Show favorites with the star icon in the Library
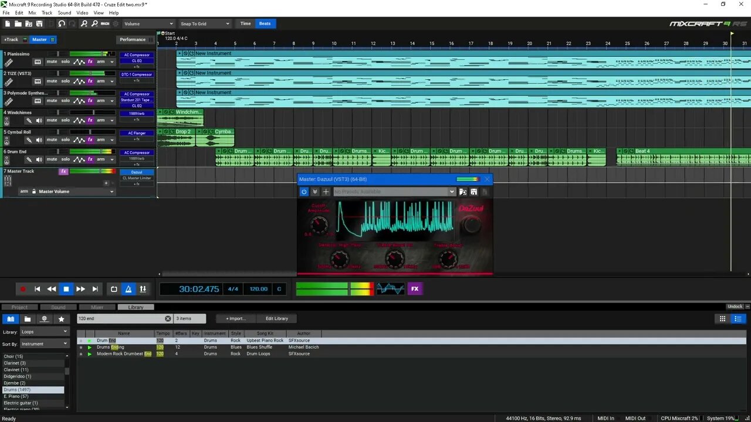Screen dimensions: 751x422 click(x=61, y=319)
